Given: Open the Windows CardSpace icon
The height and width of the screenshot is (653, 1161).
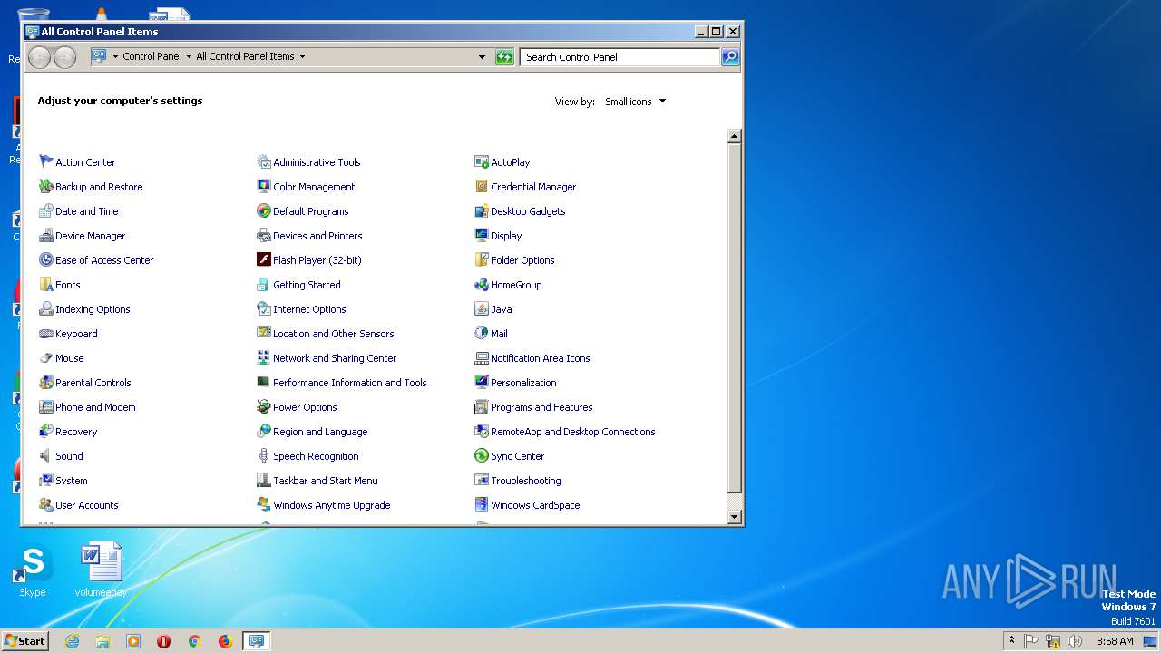Looking at the screenshot, I should (x=482, y=505).
